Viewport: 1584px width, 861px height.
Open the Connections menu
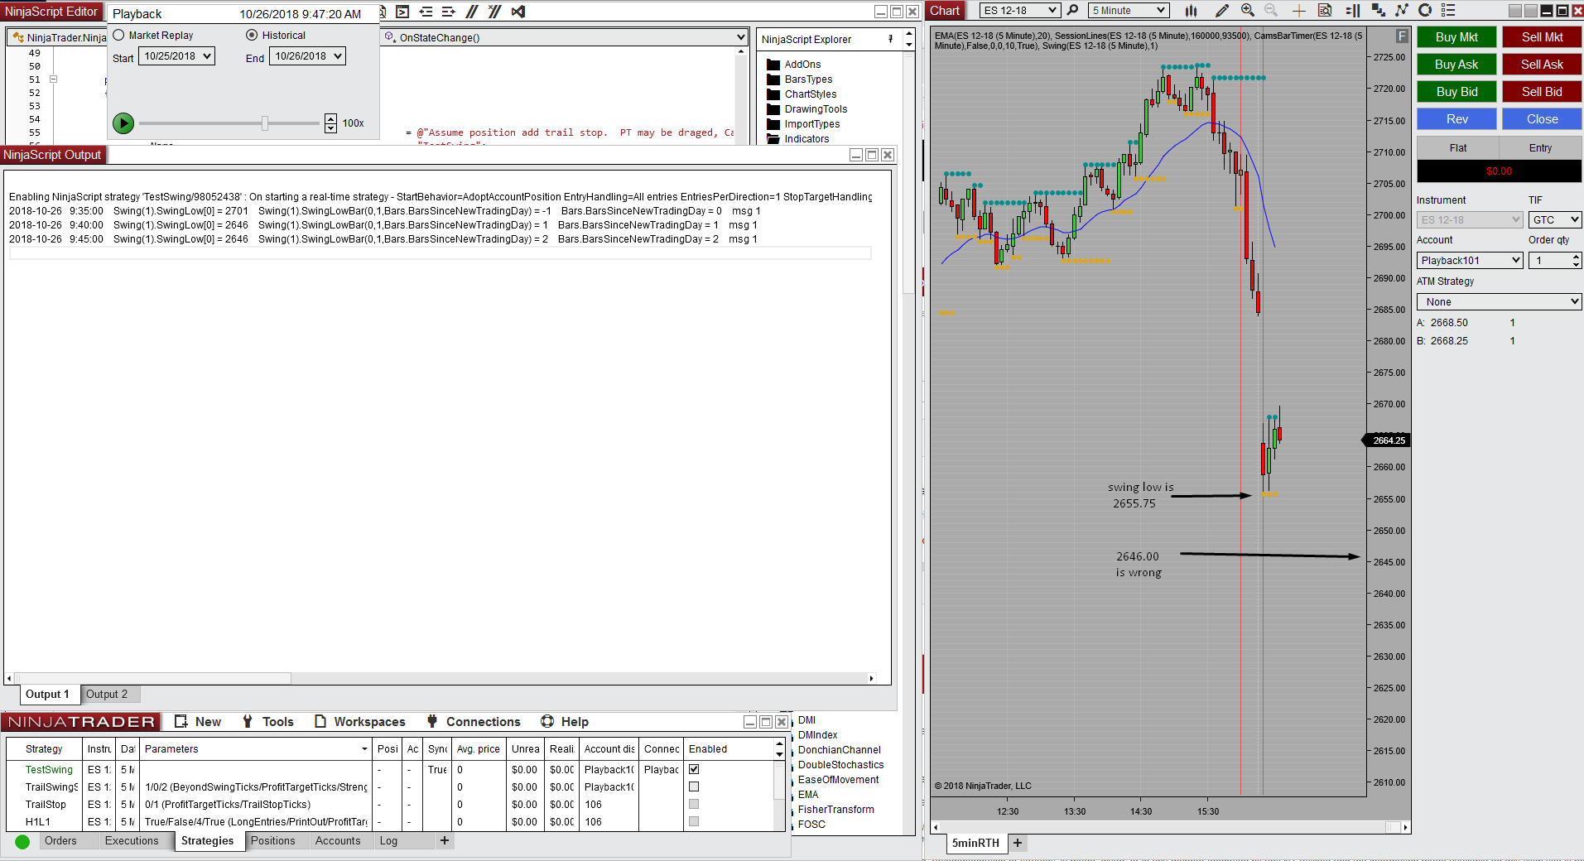pyautogui.click(x=474, y=722)
